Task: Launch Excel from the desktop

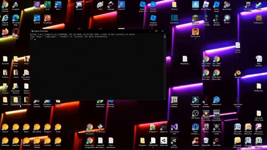Action: coord(47,5)
